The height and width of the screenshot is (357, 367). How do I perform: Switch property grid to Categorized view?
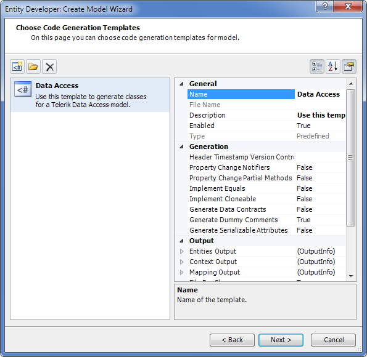click(x=317, y=66)
